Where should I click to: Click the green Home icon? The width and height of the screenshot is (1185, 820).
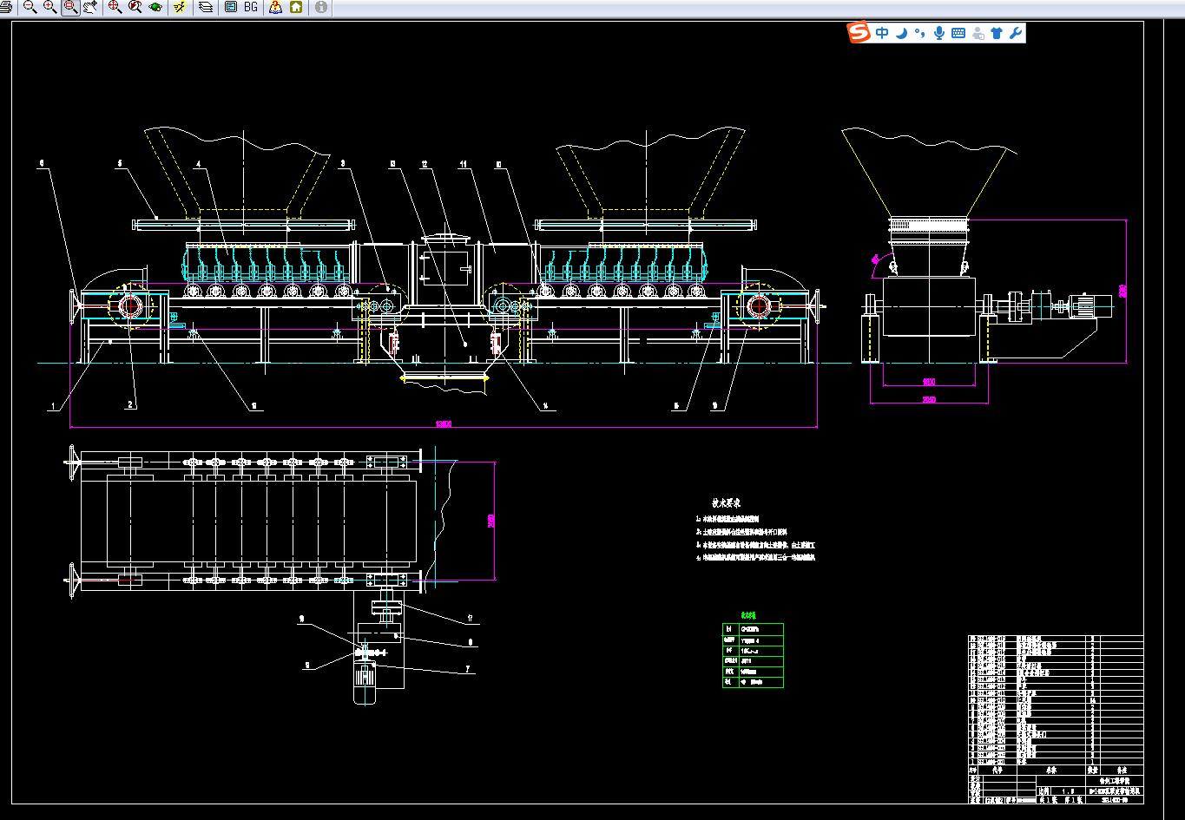(x=296, y=7)
